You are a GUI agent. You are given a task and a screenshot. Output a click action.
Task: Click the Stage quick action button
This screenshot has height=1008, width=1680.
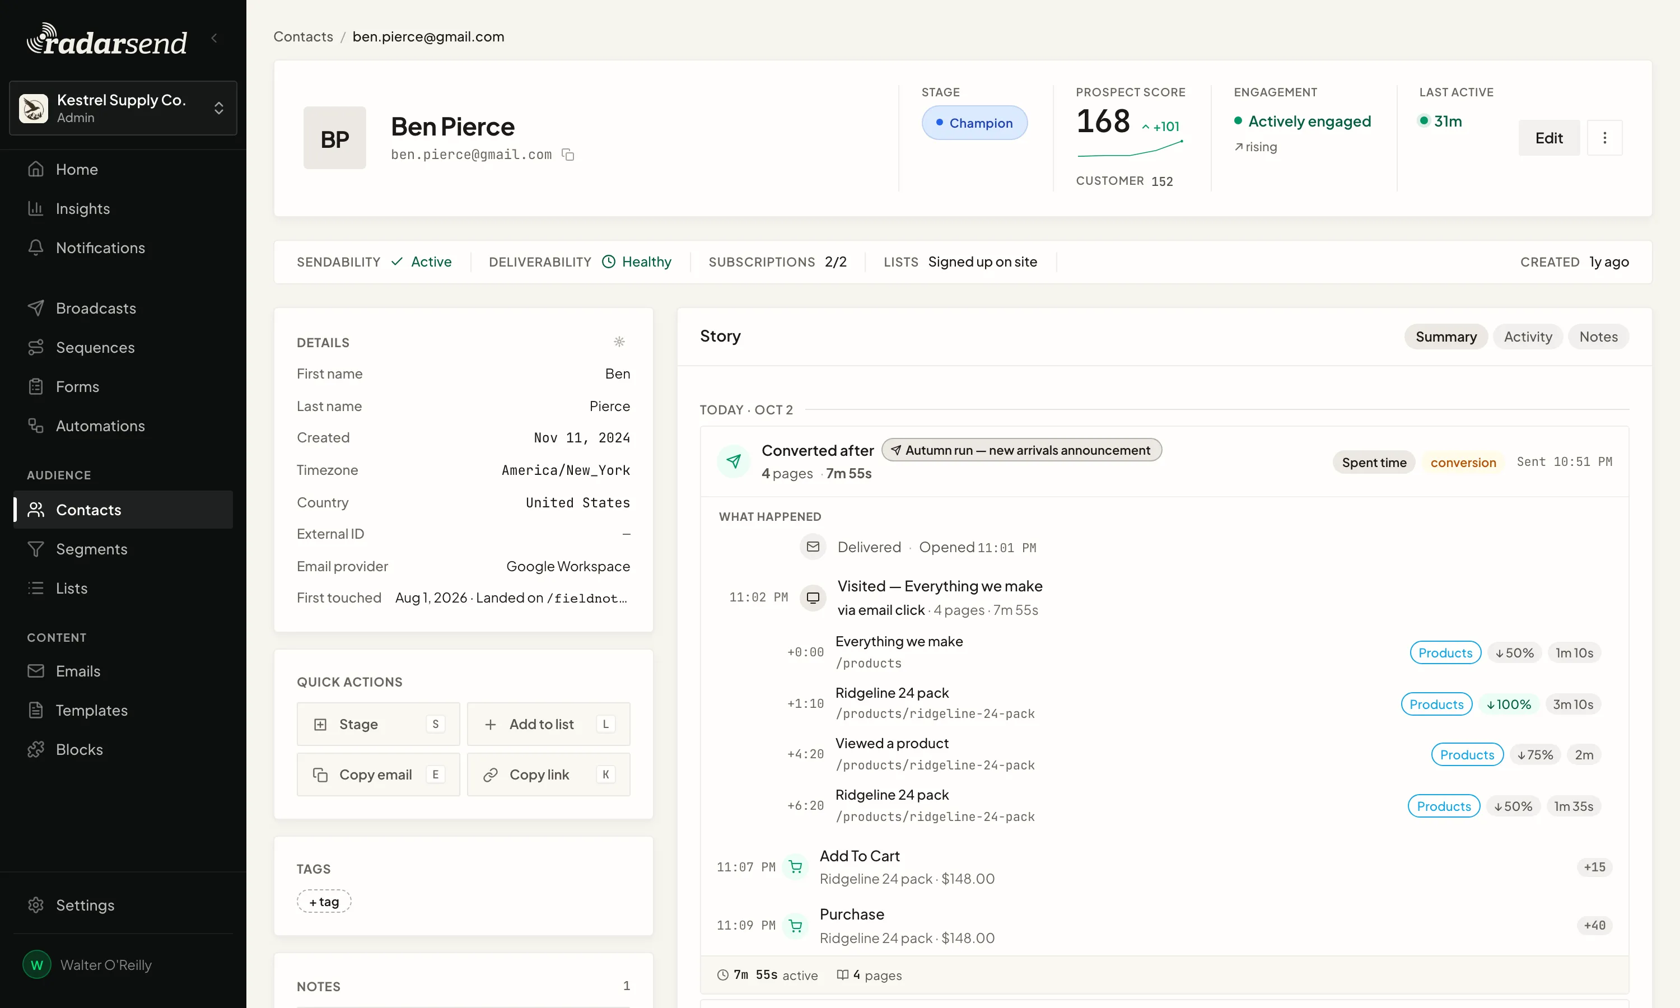(x=378, y=724)
